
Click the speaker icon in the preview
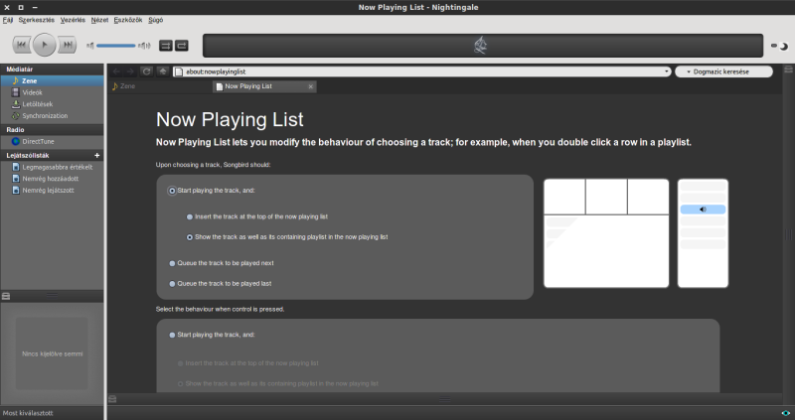click(x=703, y=210)
